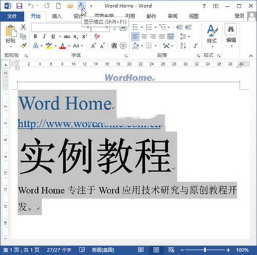Click the Distributed alignment icon
Screen dimensions: 257x255
171,37
